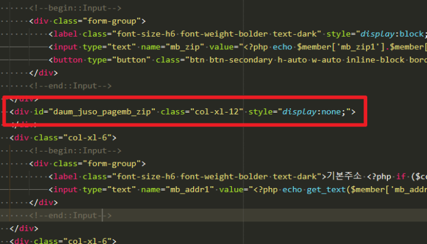This screenshot has width=427, height=244.
Task: Click "col-xl-6" on the line below the red box
Action: pos(87,138)
